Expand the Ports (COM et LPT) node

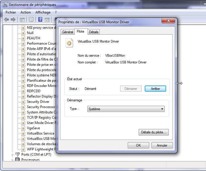[x=13, y=155]
